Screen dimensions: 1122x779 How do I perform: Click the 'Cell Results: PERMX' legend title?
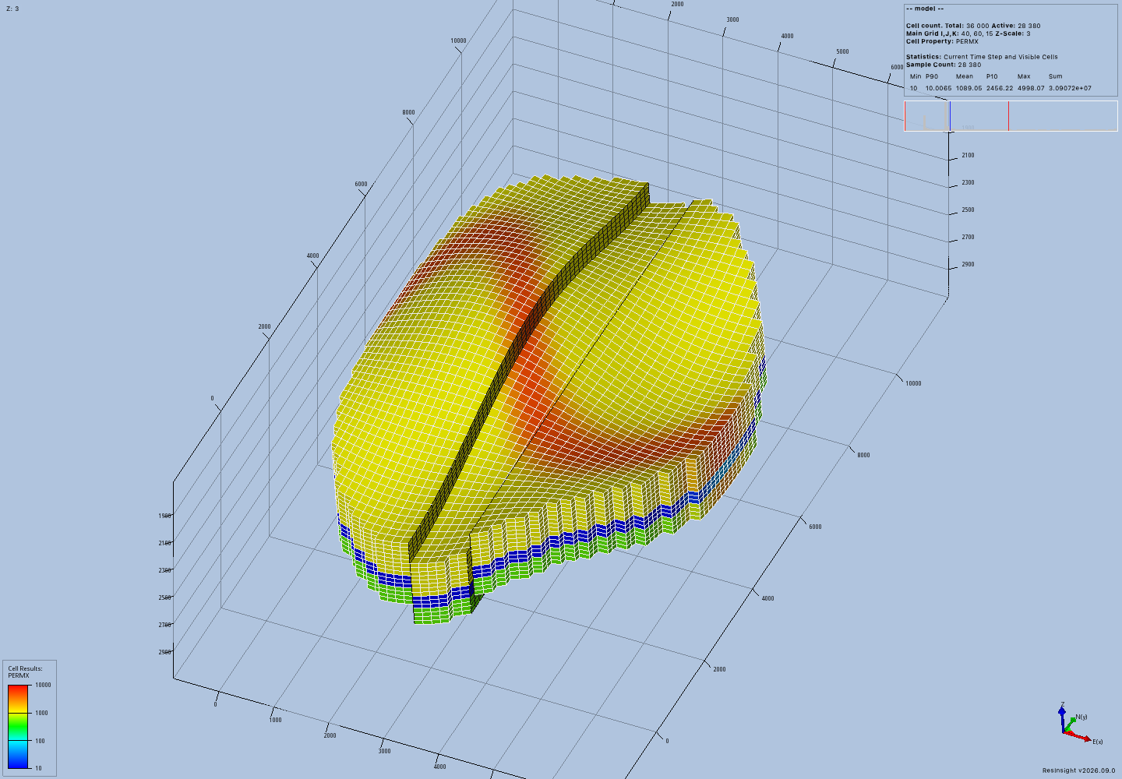point(26,672)
